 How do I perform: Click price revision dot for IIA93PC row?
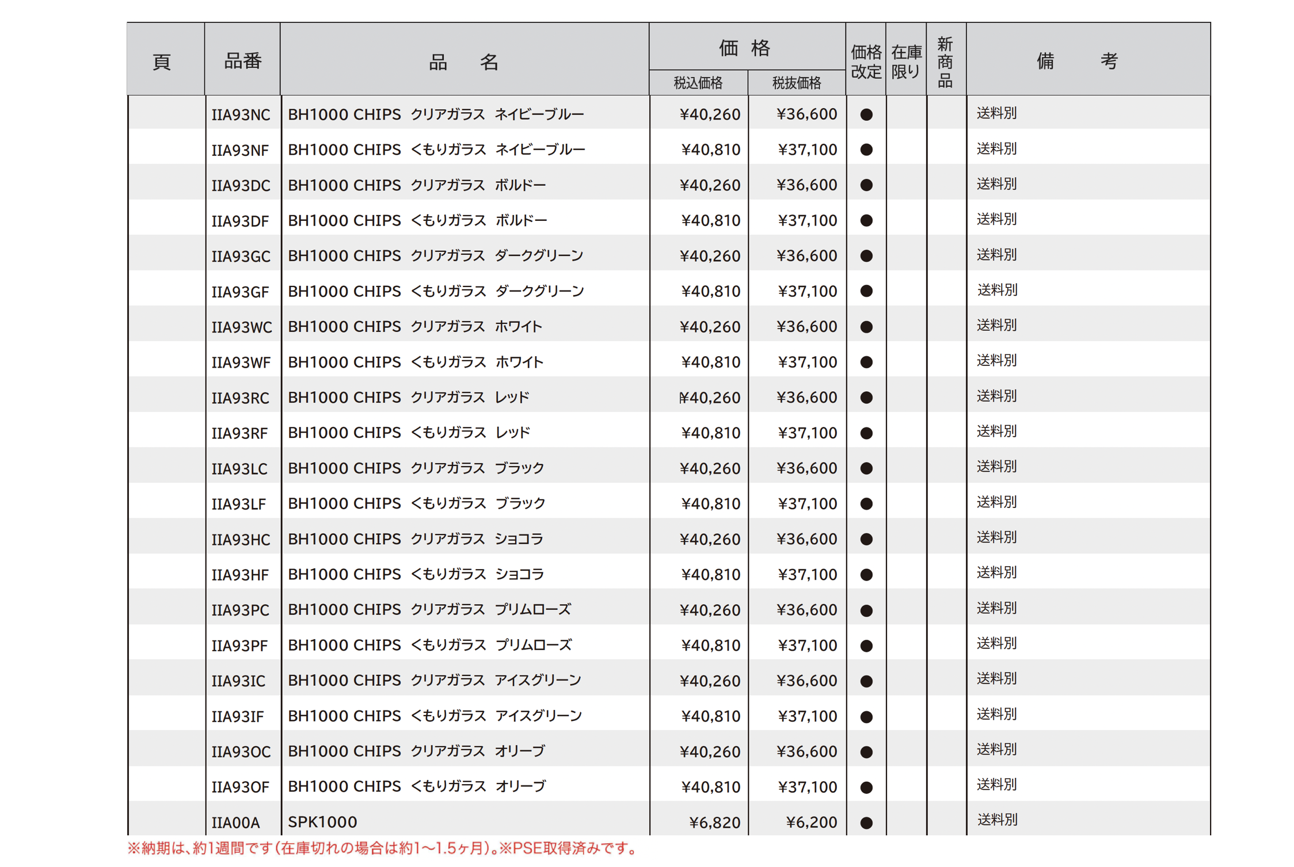click(x=865, y=610)
